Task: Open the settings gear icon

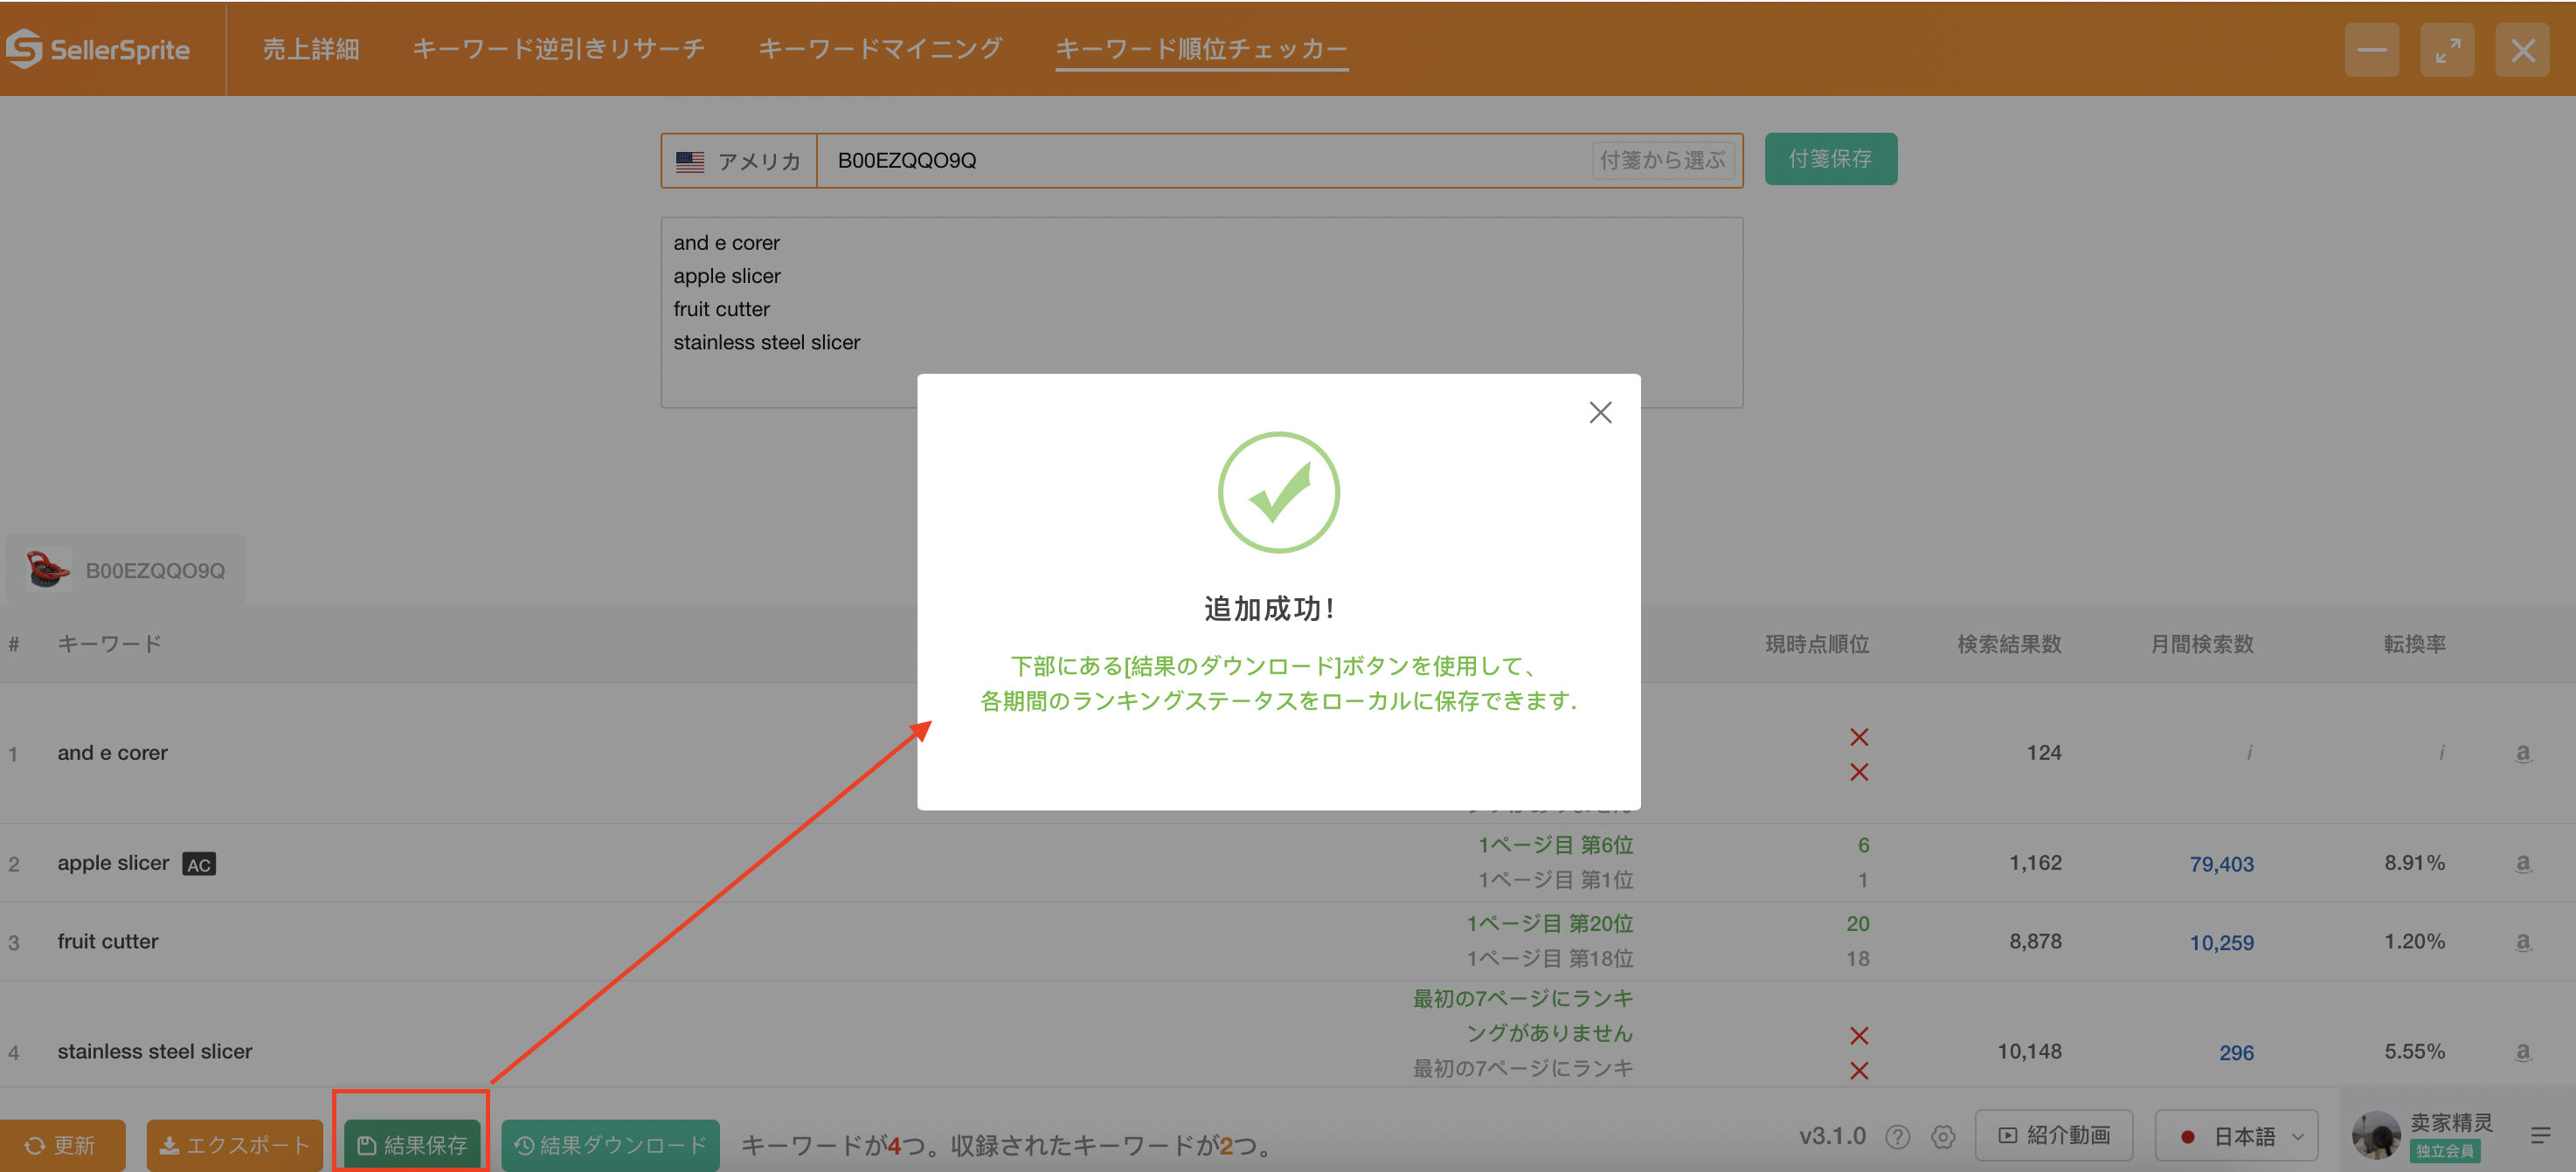Action: pyautogui.click(x=1943, y=1137)
